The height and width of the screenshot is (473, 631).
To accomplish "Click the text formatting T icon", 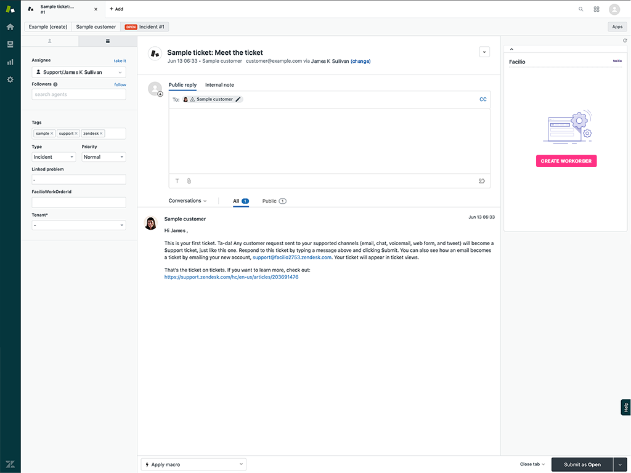I will 177,181.
